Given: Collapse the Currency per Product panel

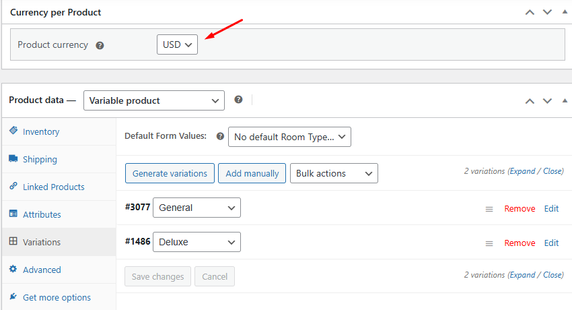Looking at the screenshot, I should point(564,12).
